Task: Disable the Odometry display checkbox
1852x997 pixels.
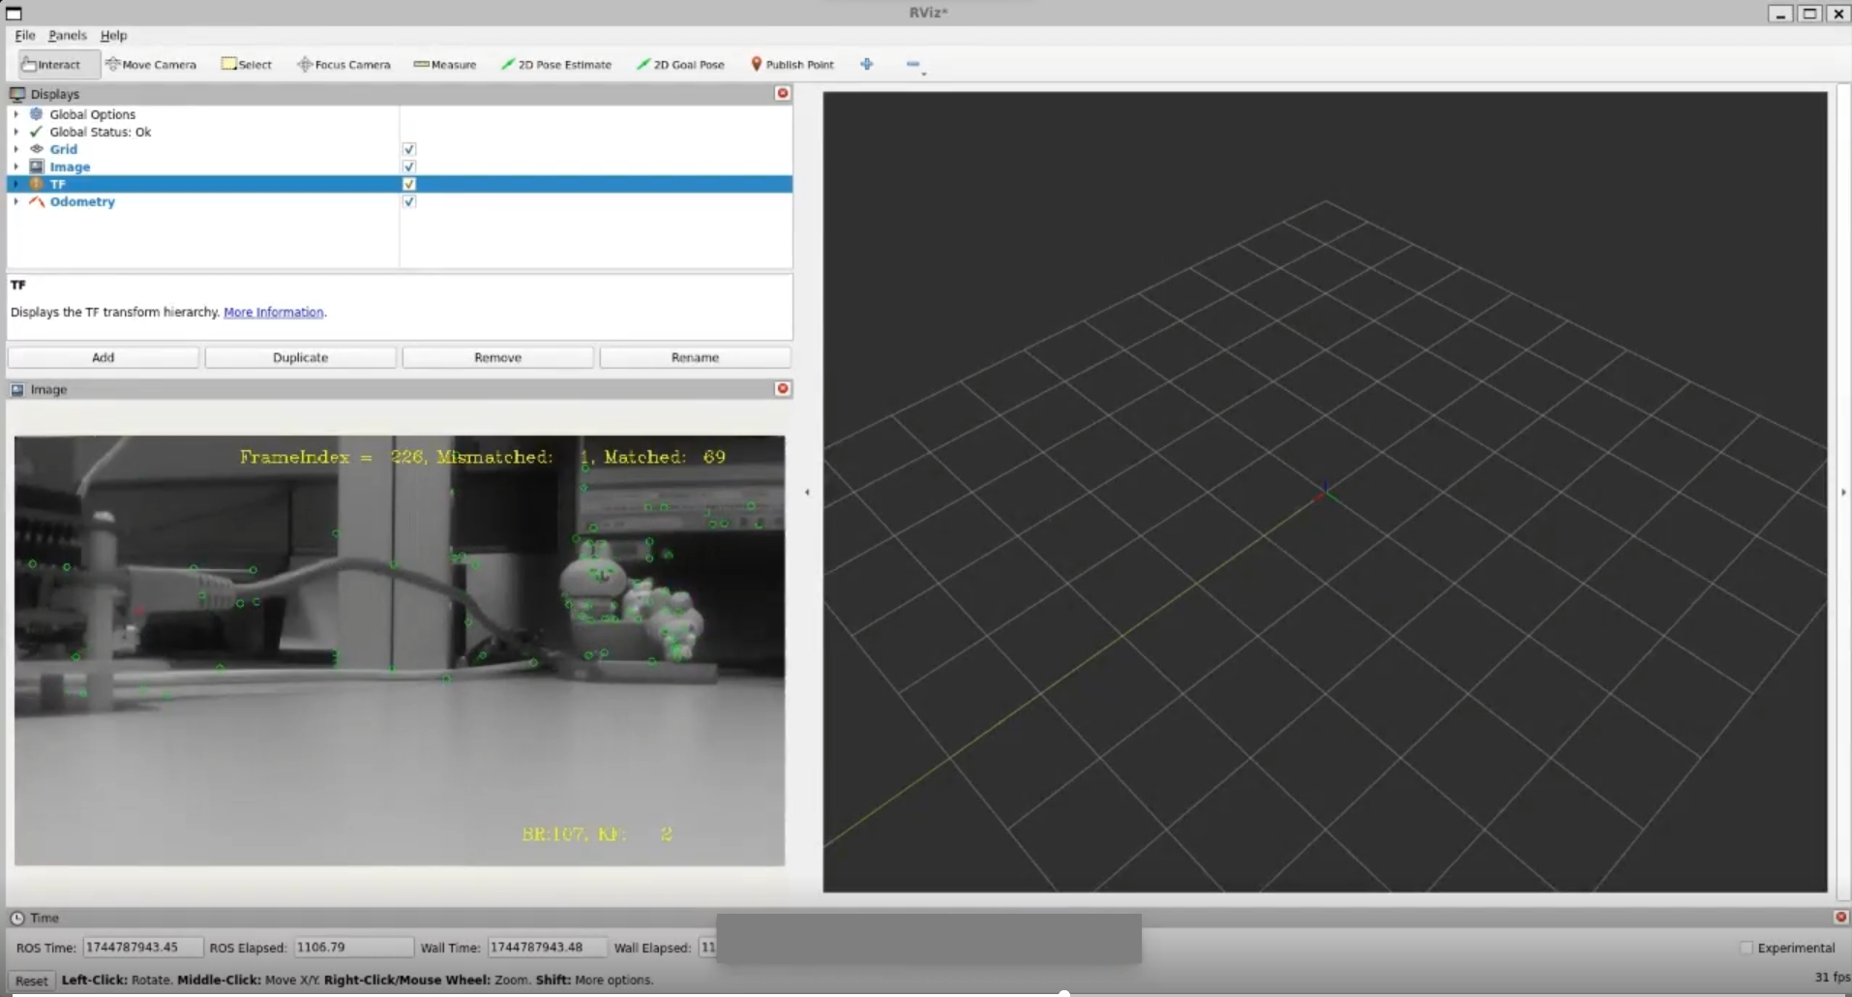Action: 408,201
